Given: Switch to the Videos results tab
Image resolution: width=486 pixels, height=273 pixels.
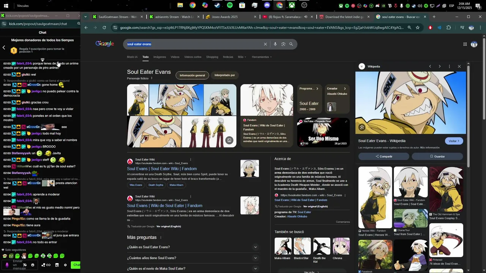Looking at the screenshot, I should pos(175,57).
